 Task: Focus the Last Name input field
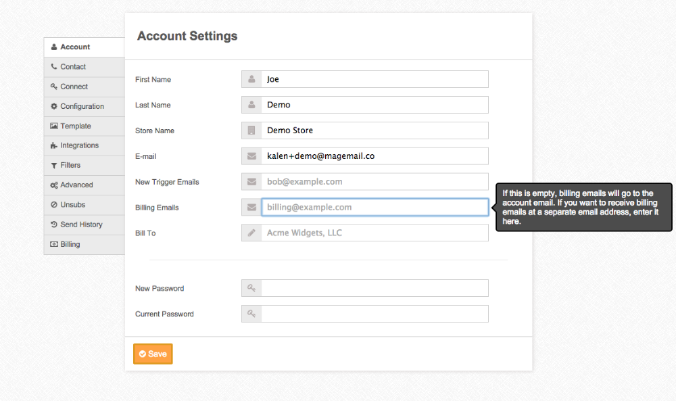pyautogui.click(x=375, y=105)
